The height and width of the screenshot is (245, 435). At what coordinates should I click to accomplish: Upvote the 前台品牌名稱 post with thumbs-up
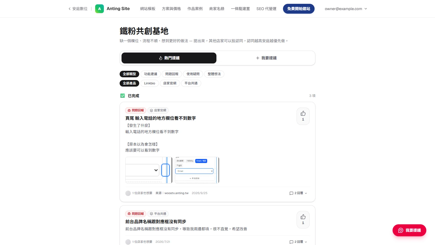[303, 220]
